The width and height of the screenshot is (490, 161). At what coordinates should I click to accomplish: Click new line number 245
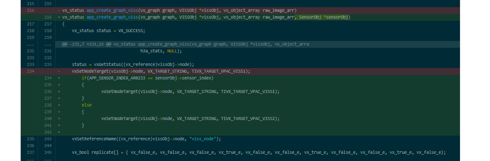click(48, 152)
